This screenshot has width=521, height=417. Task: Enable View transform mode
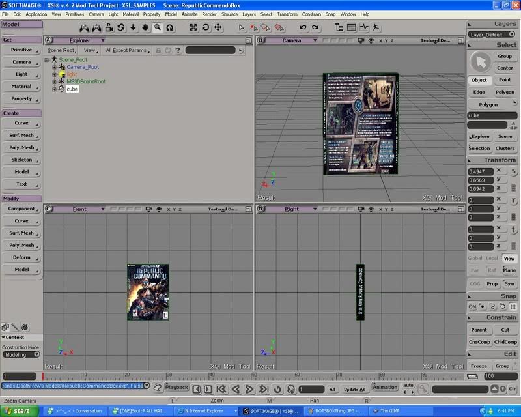coord(509,259)
